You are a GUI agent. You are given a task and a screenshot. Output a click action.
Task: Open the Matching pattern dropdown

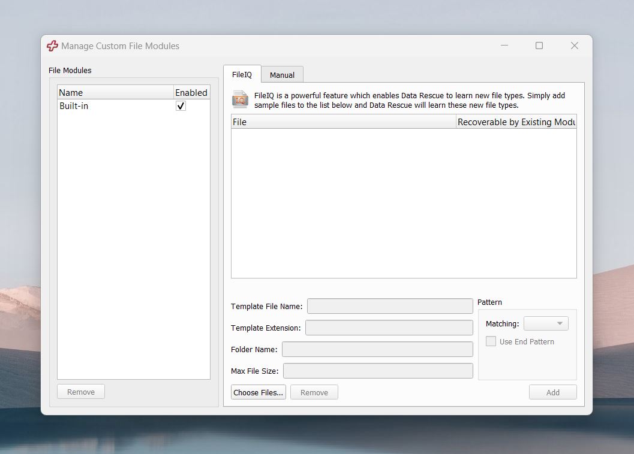(546, 323)
